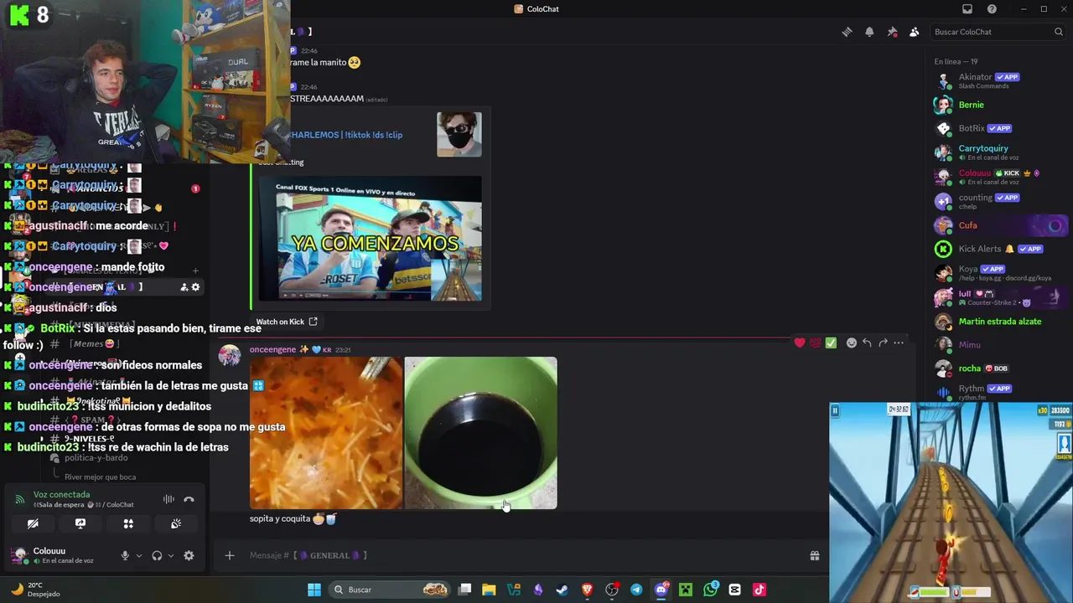This screenshot has width=1073, height=603.
Task: Open the gift icon in message bar
Action: tap(814, 555)
